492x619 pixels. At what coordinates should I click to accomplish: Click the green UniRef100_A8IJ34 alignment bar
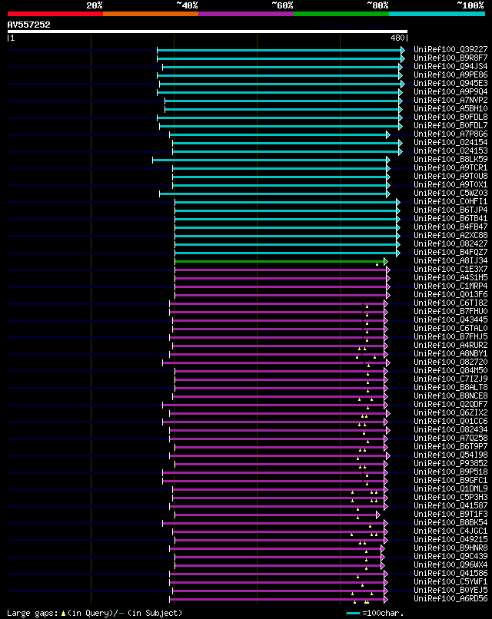click(x=281, y=261)
